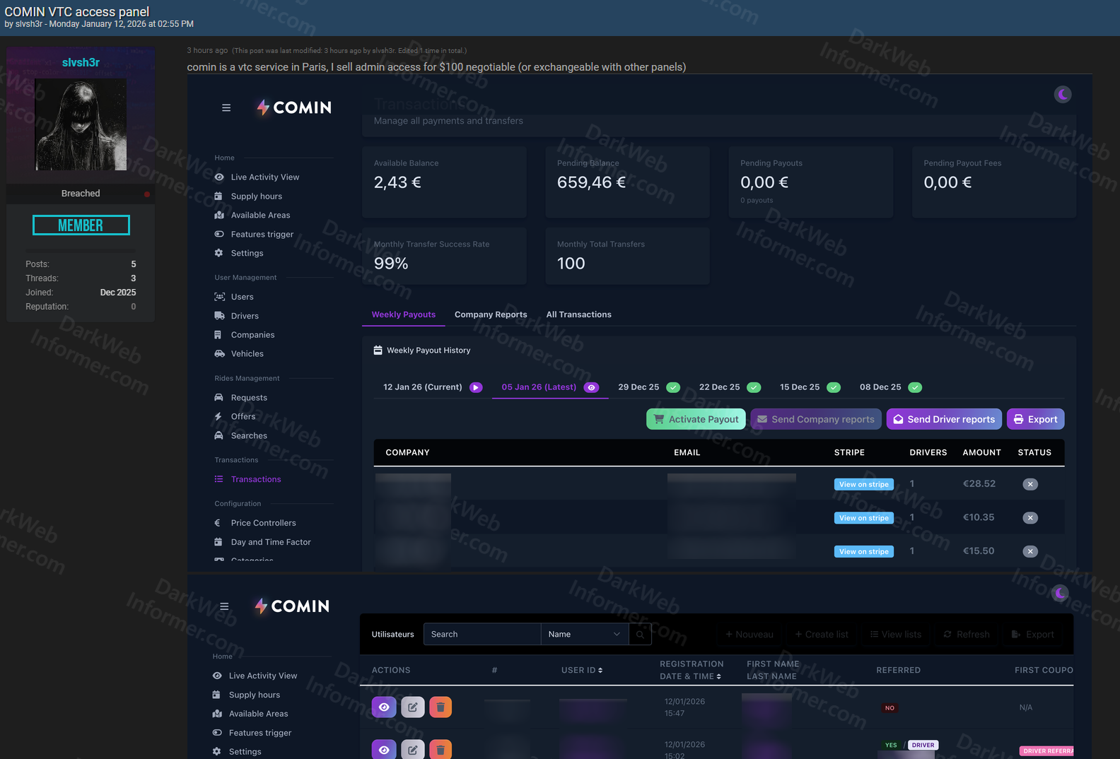This screenshot has height=759, width=1120.
Task: Click the purple eye view button in first user row
Action: 384,707
